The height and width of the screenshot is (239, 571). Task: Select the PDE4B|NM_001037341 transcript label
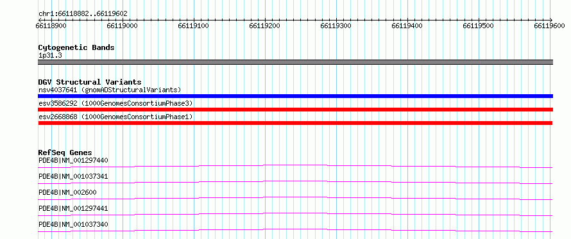73,176
